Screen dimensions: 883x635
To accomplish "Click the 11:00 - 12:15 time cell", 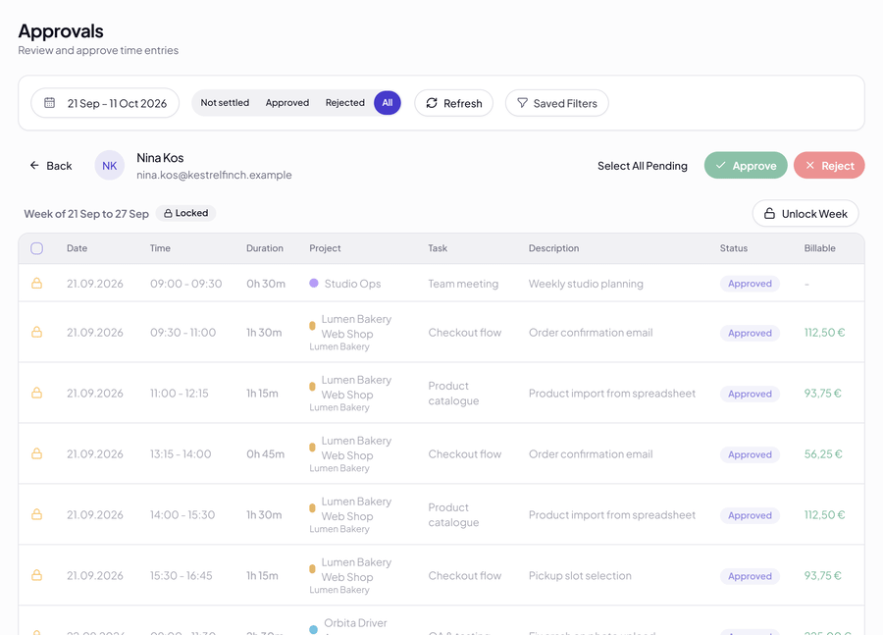I will pos(180,393).
